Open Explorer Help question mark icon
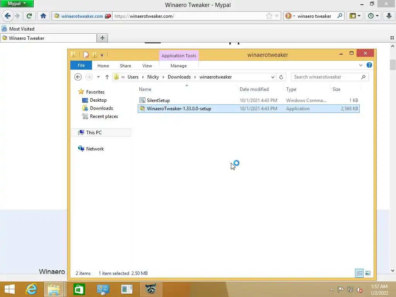This screenshot has height=297, width=396. (369, 65)
